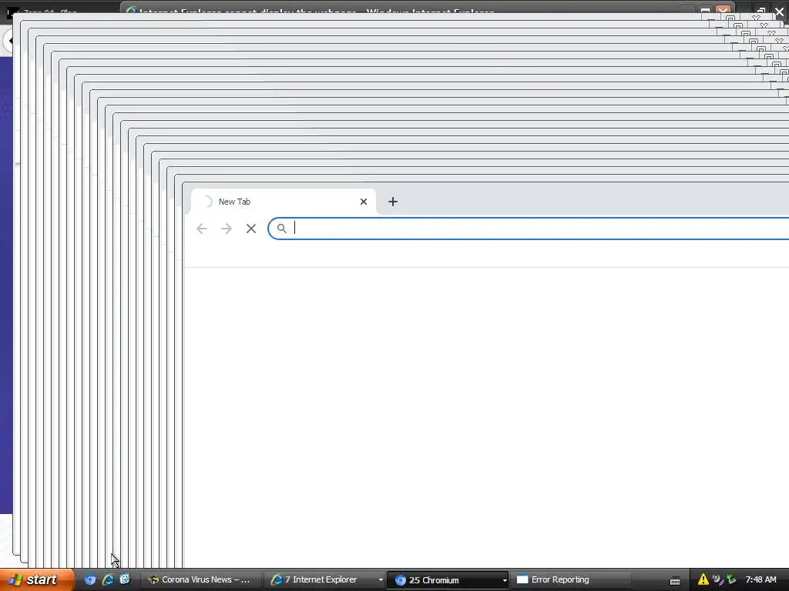Click the last tray icon before the clock
Screen dimensions: 789x591
pos(732,579)
